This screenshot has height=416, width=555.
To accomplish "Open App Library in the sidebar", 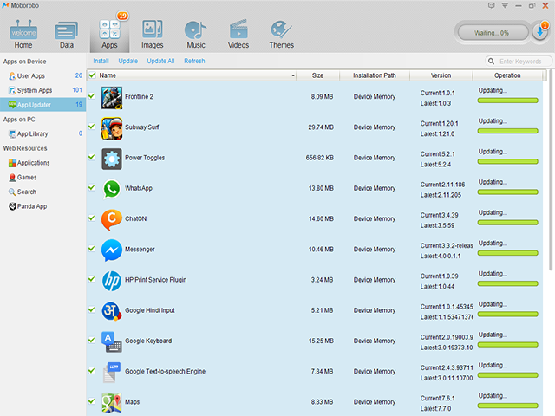I will click(x=33, y=133).
